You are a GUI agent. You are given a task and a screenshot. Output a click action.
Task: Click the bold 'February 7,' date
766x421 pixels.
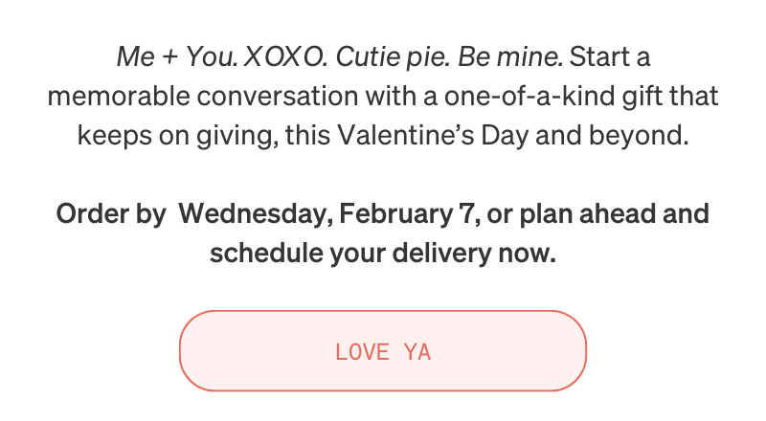(x=410, y=214)
